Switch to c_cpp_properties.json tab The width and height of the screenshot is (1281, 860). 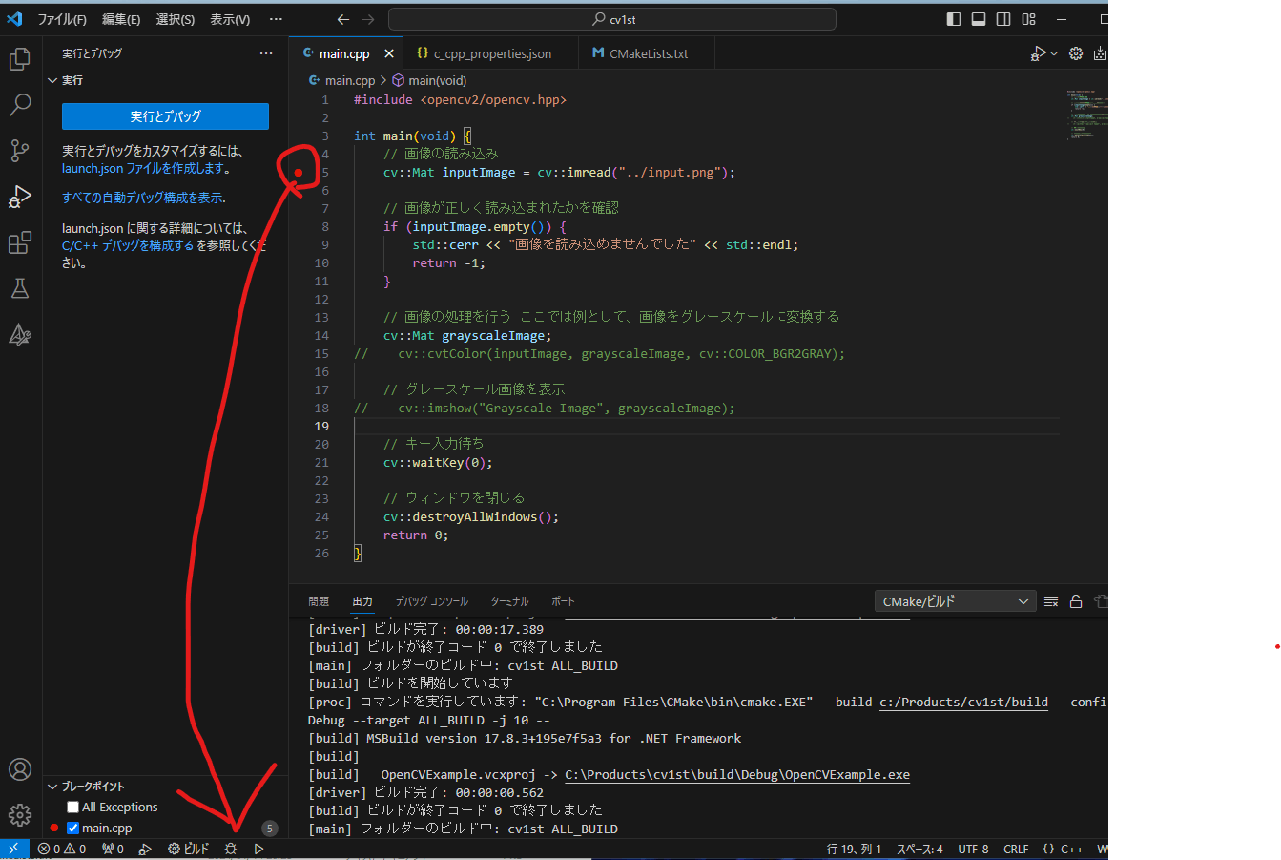(491, 54)
